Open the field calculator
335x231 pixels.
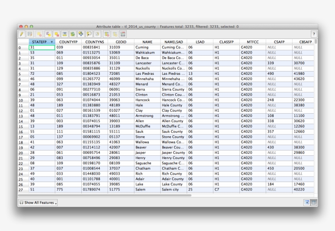coord(123,34)
